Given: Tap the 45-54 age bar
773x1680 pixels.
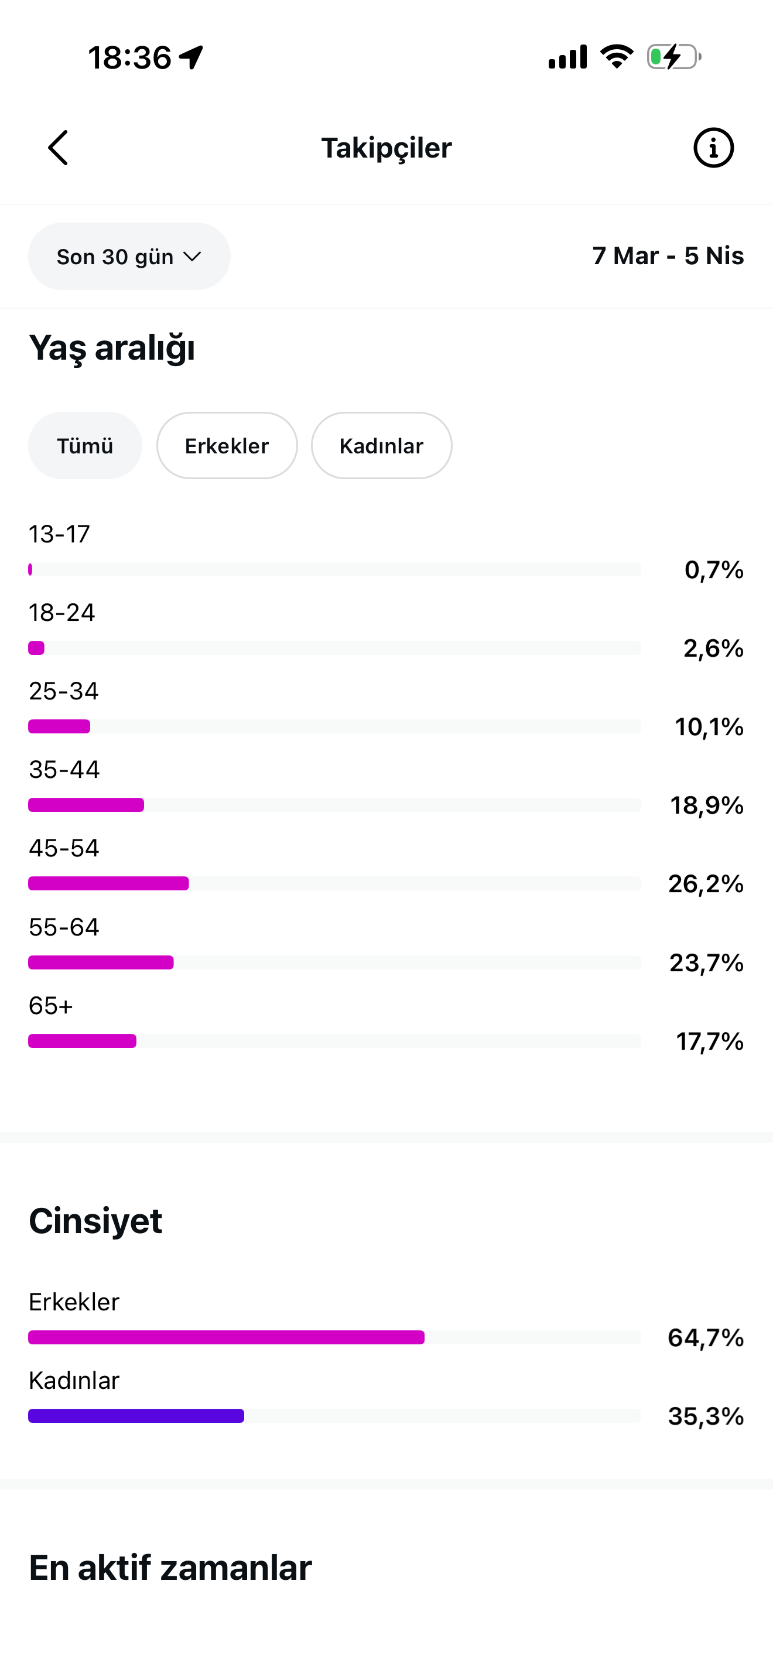Looking at the screenshot, I should [334, 884].
